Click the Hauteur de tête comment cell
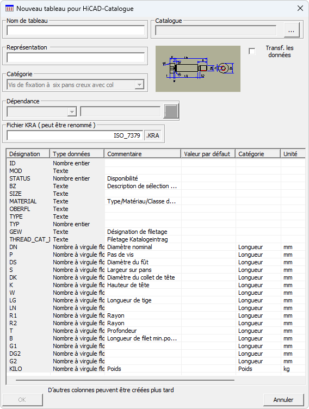This screenshot has height=409, width=309. pyautogui.click(x=143, y=285)
